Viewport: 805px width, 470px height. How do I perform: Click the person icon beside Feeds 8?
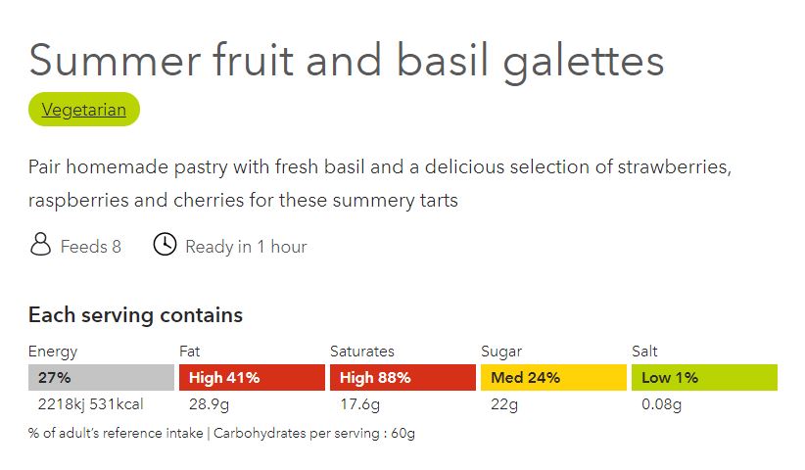tap(40, 244)
